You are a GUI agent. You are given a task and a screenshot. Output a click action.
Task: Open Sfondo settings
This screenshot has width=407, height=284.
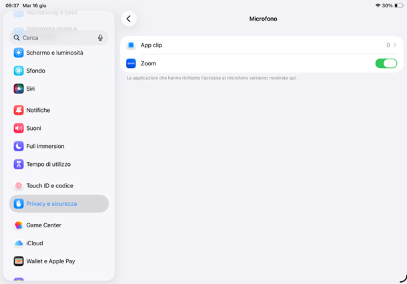(x=59, y=71)
